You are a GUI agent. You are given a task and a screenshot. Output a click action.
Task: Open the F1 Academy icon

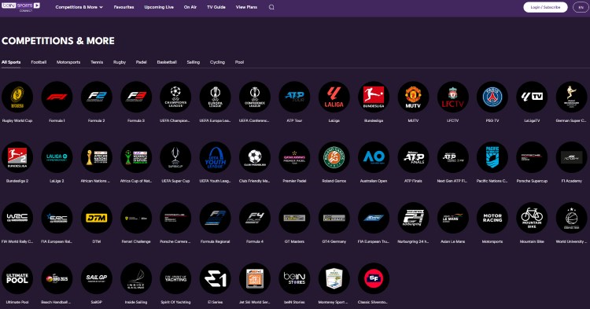(x=572, y=157)
